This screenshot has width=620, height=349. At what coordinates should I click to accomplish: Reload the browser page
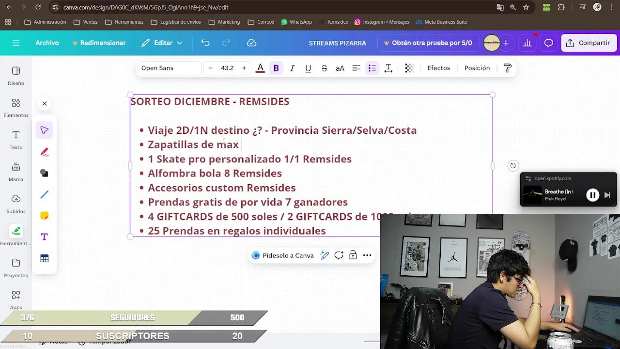pyautogui.click(x=38, y=7)
